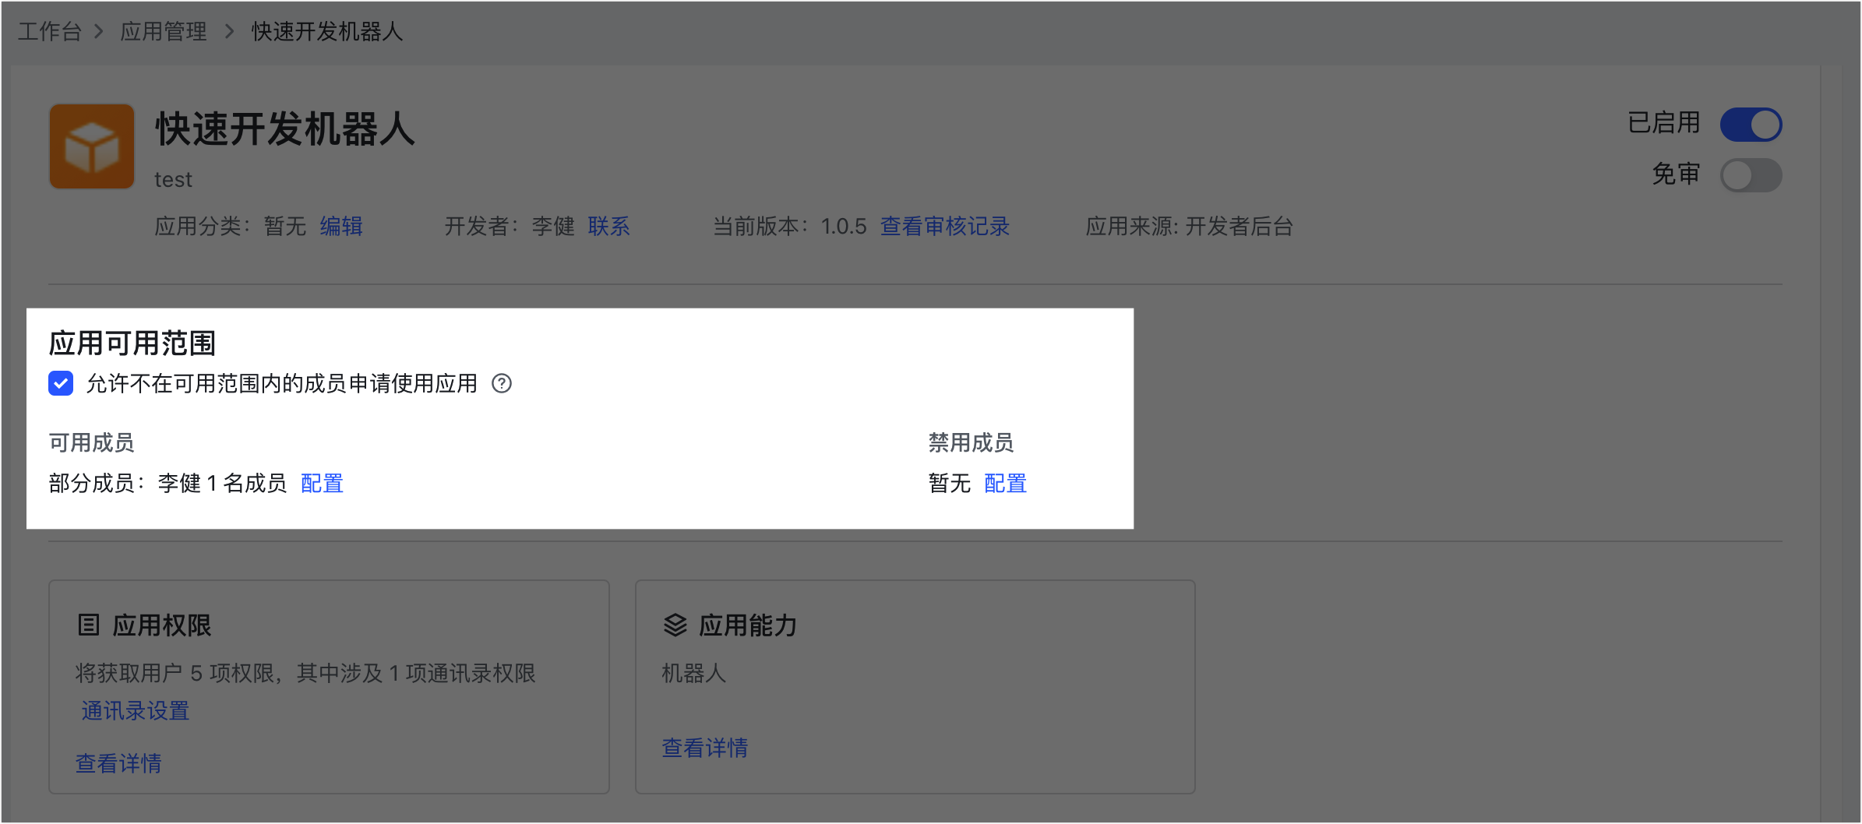Click 编辑 next to 应用分类
The height and width of the screenshot is (824, 1862).
tap(341, 227)
